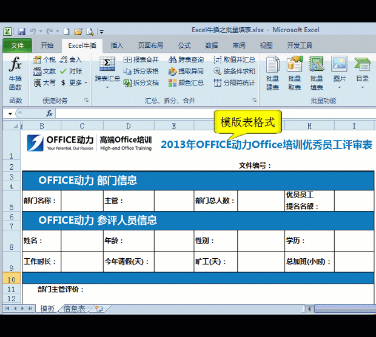Click the Save icon in quick access toolbar
Screen dimensions: 376x337
click(x=22, y=31)
